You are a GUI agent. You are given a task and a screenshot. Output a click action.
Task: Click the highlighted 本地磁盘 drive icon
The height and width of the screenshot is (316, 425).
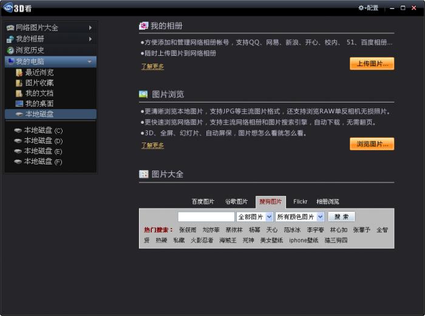[x=19, y=114]
